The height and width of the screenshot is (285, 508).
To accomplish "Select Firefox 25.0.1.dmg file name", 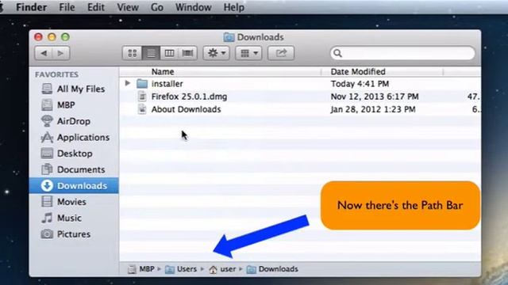I will tap(189, 97).
